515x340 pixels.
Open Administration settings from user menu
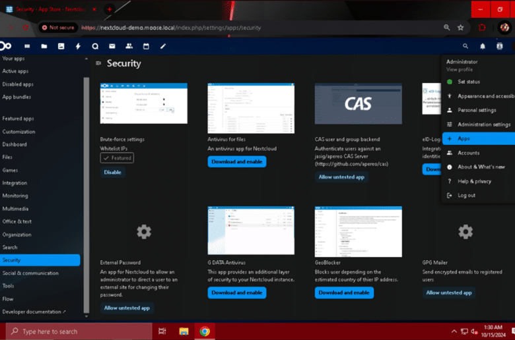pos(479,125)
